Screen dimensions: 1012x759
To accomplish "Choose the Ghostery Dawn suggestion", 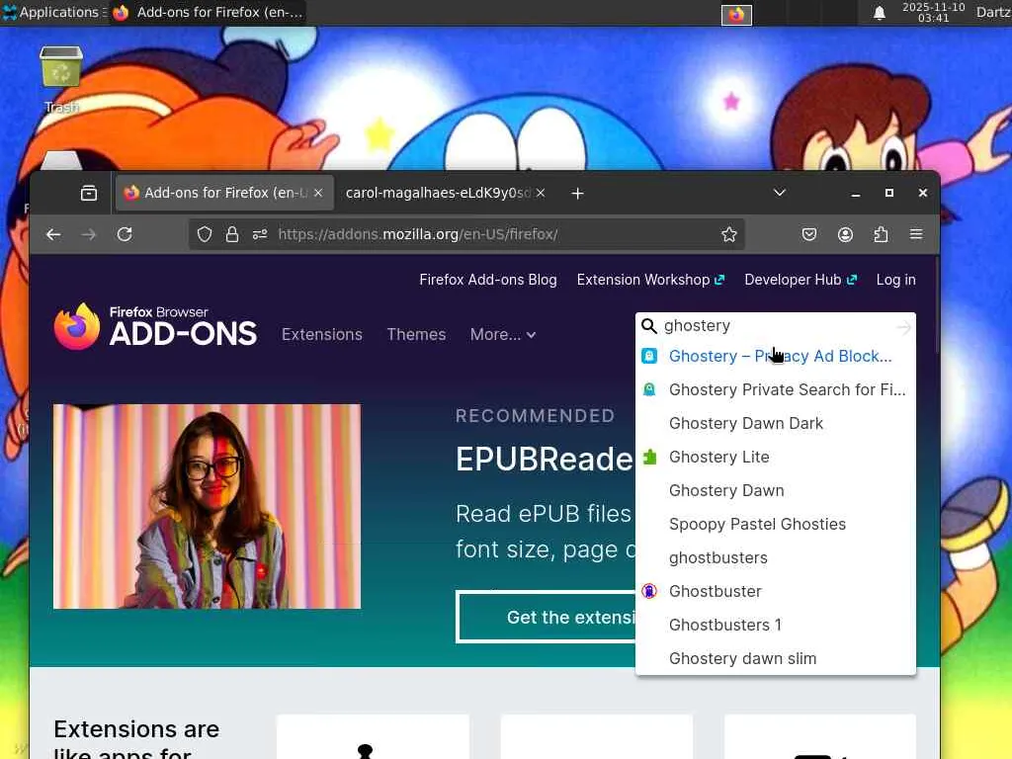I will click(x=776, y=490).
